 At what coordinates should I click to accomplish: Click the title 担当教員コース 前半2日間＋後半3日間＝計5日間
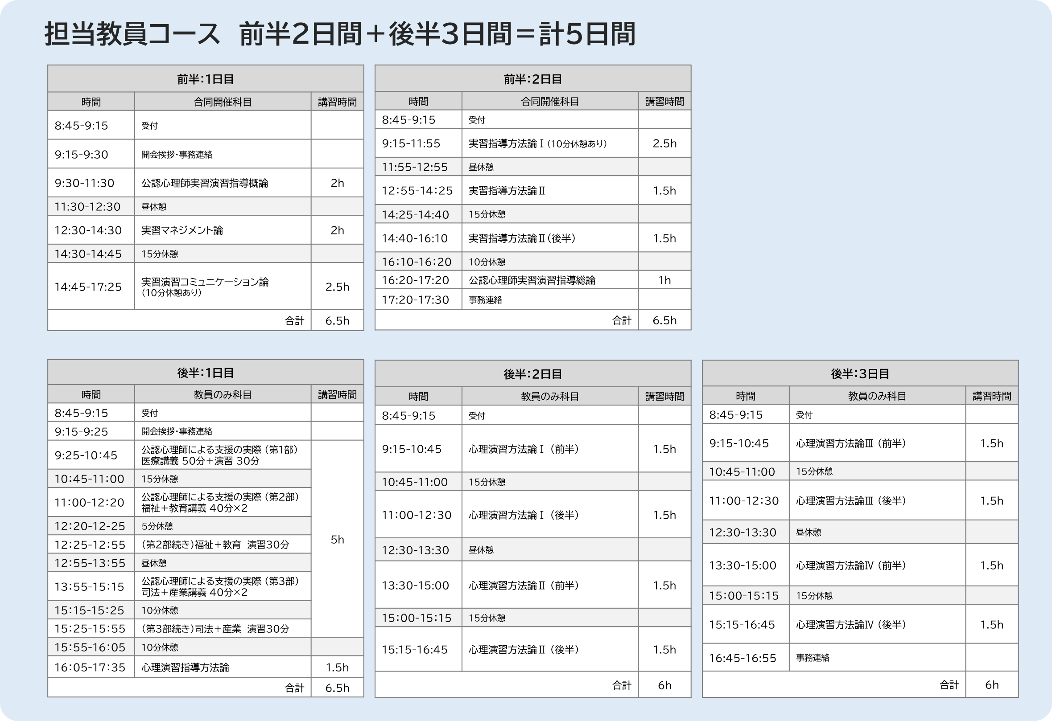[340, 34]
